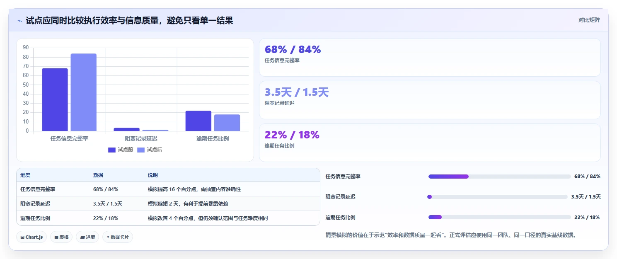Click the 数据 table column header
The width and height of the screenshot is (617, 259).
coord(98,175)
